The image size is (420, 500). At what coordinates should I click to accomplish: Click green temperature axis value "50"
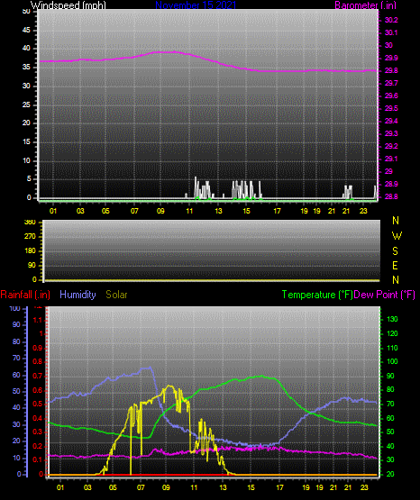tap(390, 432)
